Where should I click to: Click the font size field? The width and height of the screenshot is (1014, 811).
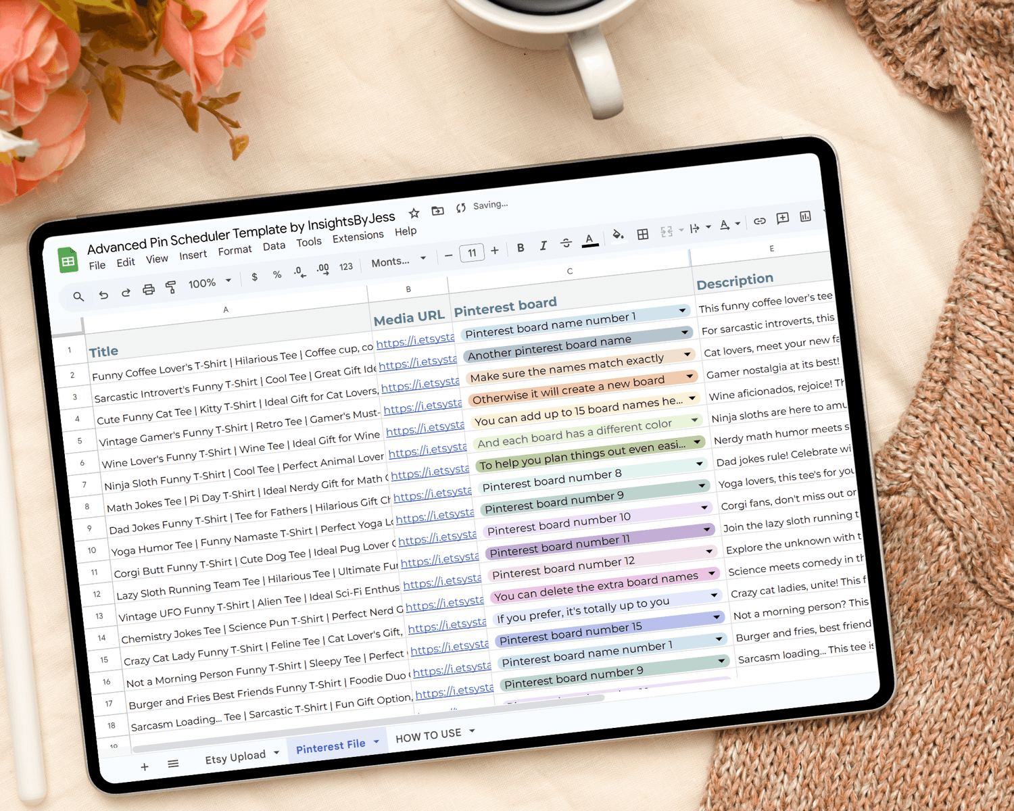(x=472, y=253)
